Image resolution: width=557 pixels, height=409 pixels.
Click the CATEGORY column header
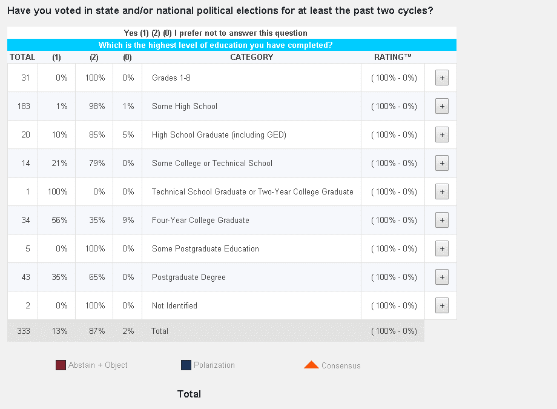[251, 57]
